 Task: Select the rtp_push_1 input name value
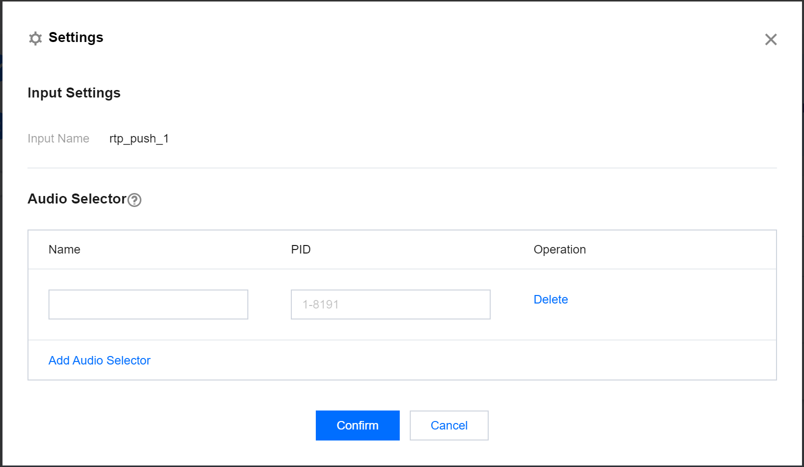[x=139, y=138]
